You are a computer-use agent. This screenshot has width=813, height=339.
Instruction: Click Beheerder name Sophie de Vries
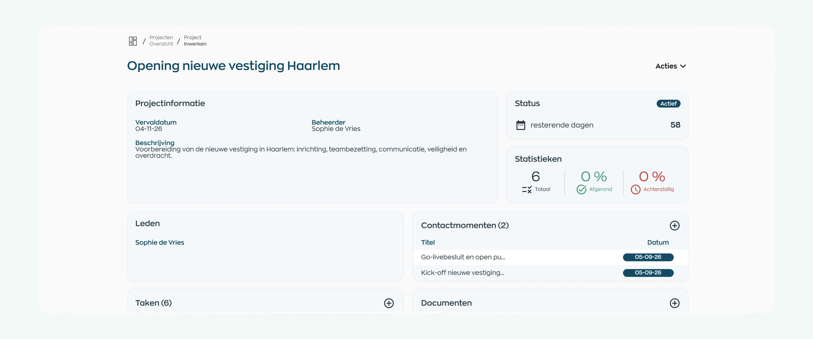336,129
